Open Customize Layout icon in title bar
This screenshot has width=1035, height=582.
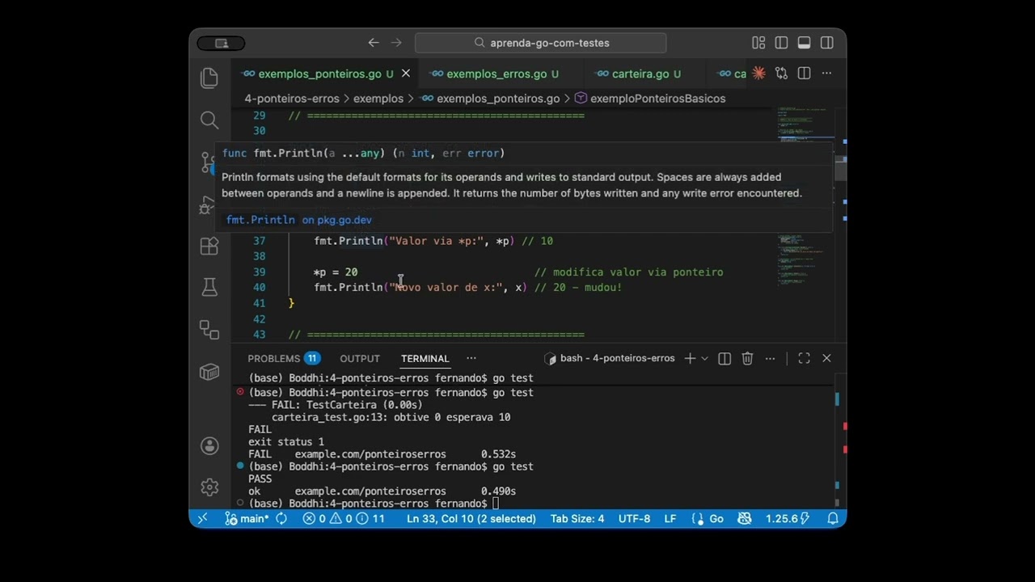coord(758,43)
